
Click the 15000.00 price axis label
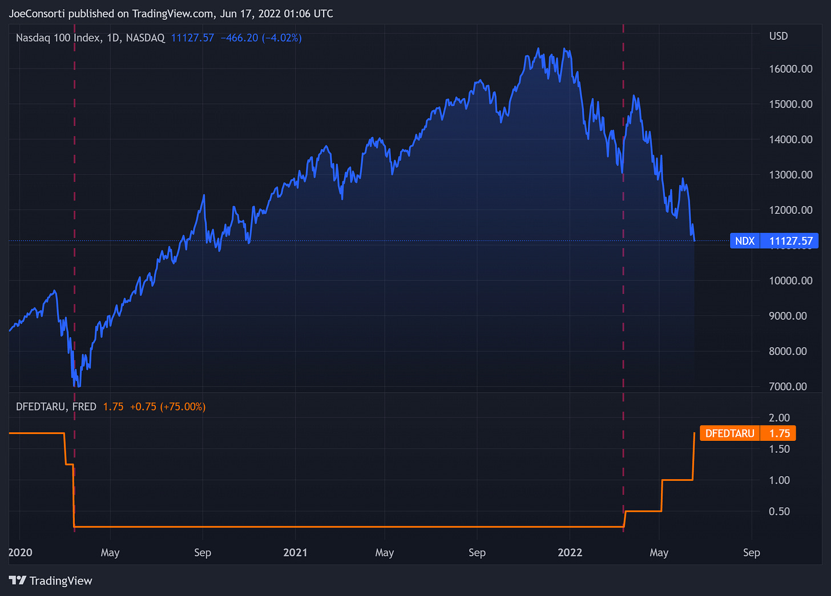pos(790,104)
